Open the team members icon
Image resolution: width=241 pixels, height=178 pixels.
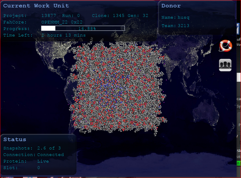tap(225, 65)
